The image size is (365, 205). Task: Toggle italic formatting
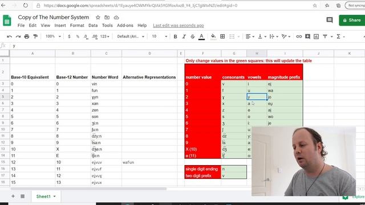coord(184,36)
